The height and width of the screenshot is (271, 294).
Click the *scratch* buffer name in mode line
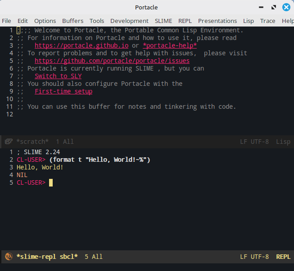(32, 142)
